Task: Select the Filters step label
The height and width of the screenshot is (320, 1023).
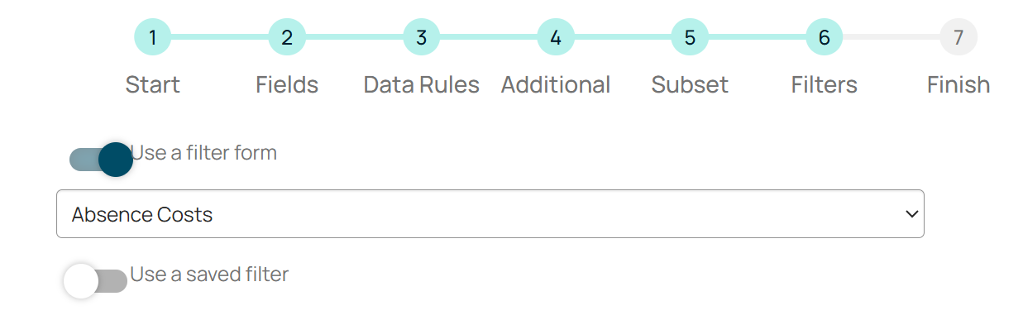Action: pyautogui.click(x=825, y=84)
